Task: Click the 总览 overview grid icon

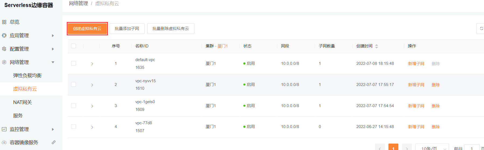Action: 4,22
